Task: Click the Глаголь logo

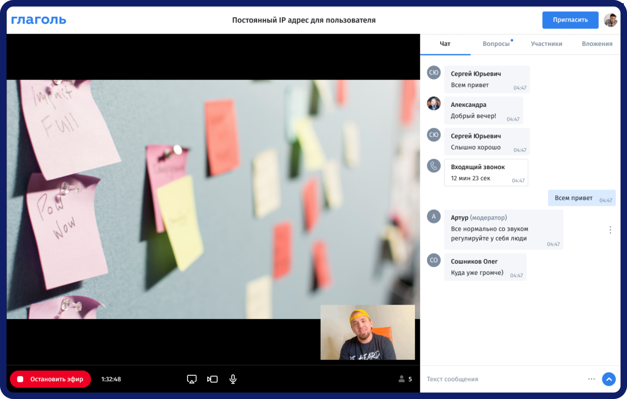Action: click(38, 20)
